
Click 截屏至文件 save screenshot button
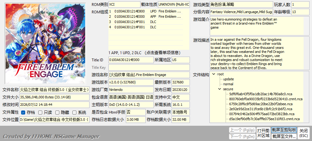pos(284,136)
